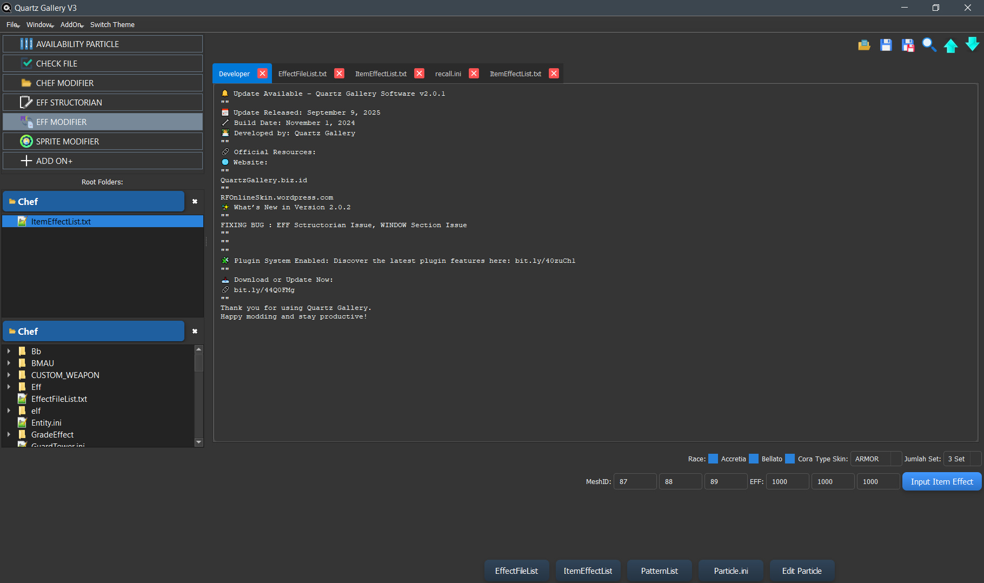Toggle the Accretia race checkbox
Screen dimensions: 984x583
[713, 459]
